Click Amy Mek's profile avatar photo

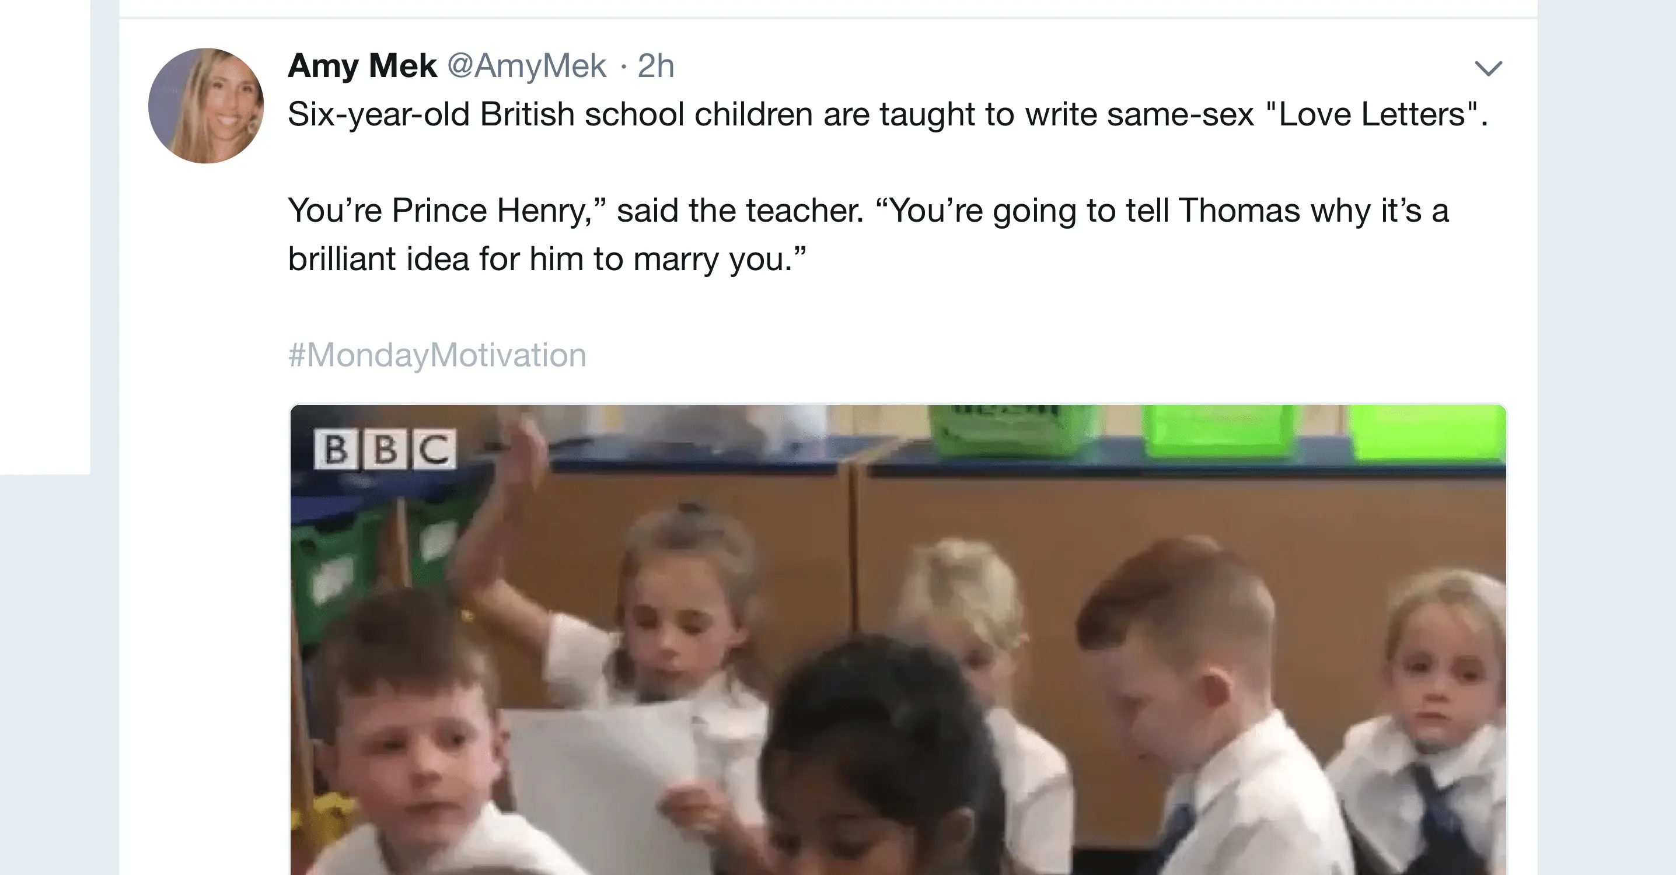205,106
